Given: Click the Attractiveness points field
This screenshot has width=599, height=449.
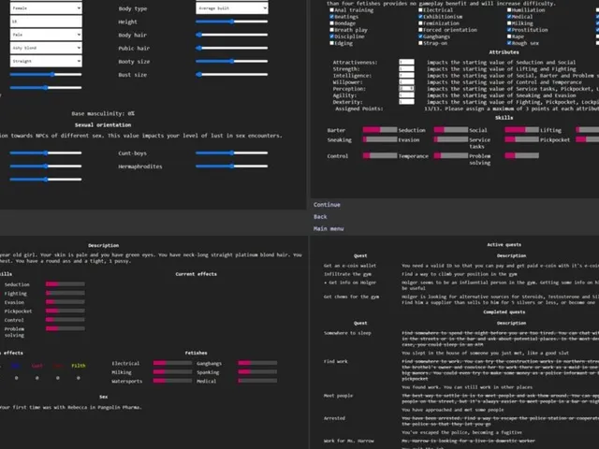Looking at the screenshot, I should [406, 63].
